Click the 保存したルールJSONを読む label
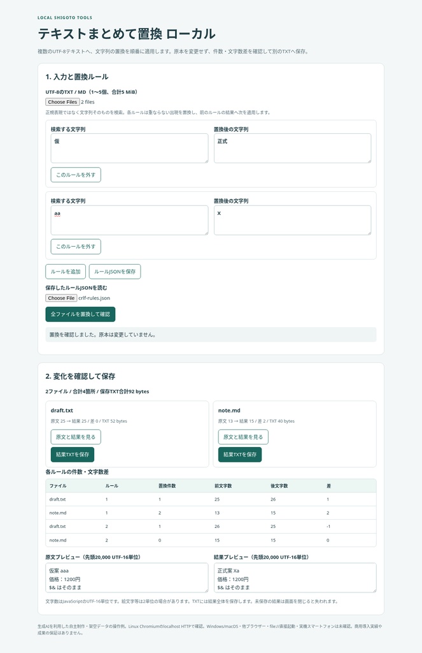This screenshot has height=653, width=422. [76, 288]
